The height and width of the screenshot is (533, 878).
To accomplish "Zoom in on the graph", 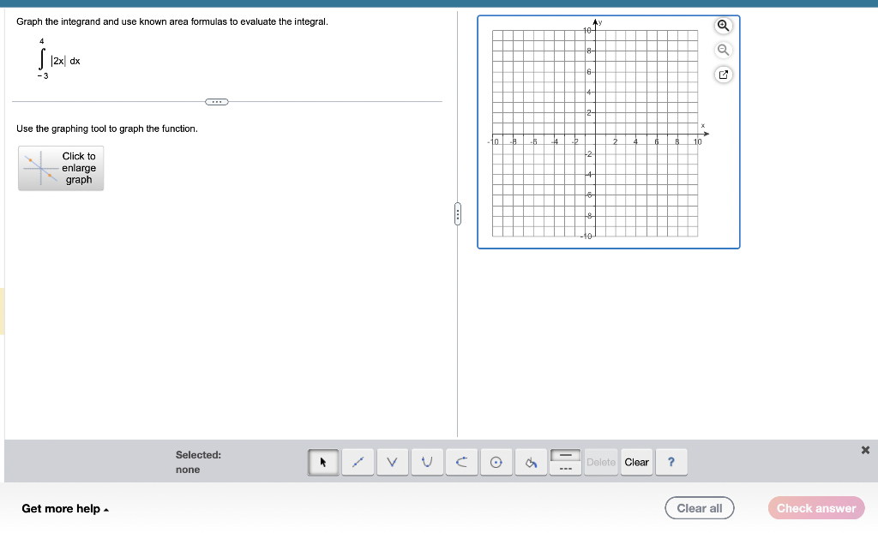I will click(723, 26).
